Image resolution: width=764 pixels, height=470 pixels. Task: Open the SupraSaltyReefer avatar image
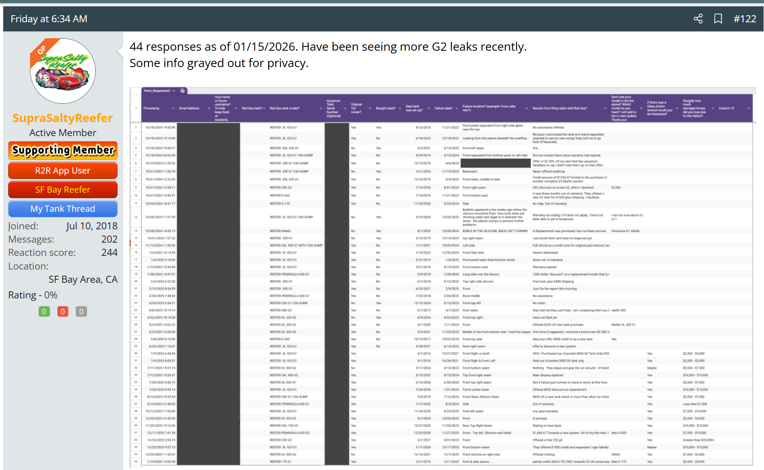coord(63,71)
